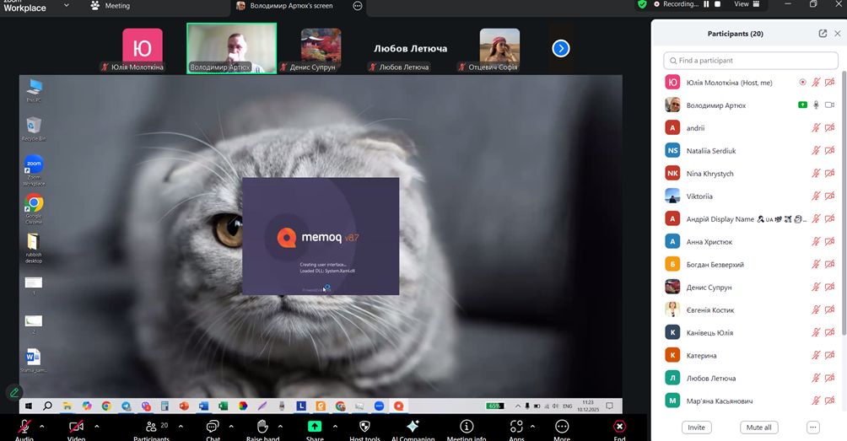Click the green Share screen icon
Screen dimensions: 847x441
(315, 427)
